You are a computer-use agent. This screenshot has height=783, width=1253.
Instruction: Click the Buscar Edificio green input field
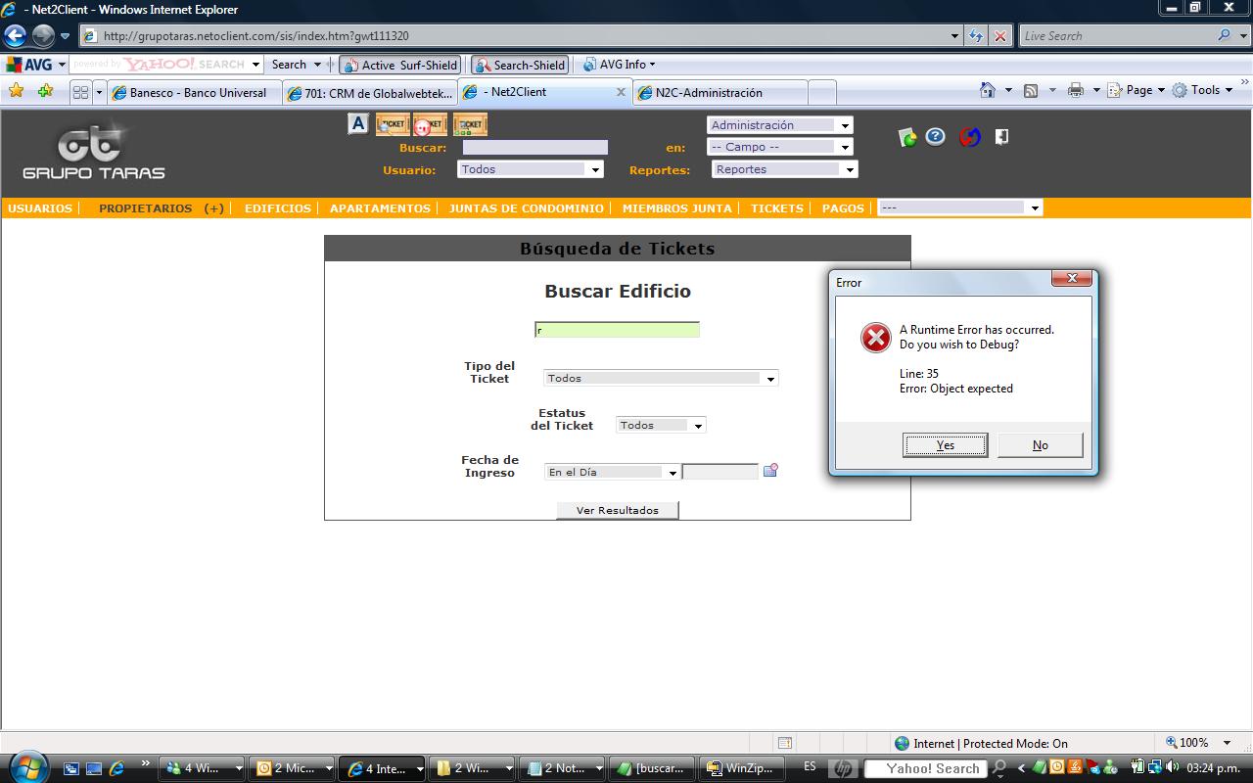(617, 330)
